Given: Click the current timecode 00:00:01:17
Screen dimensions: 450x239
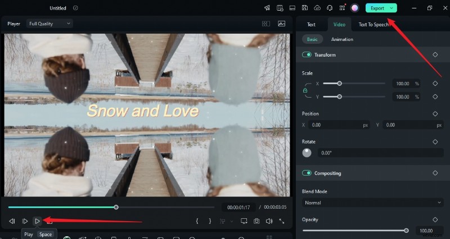Looking at the screenshot, I should (238, 207).
